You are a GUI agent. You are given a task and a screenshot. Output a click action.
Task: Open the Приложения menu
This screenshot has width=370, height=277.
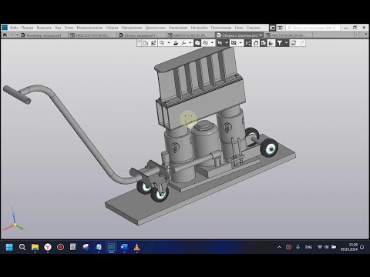pos(221,28)
